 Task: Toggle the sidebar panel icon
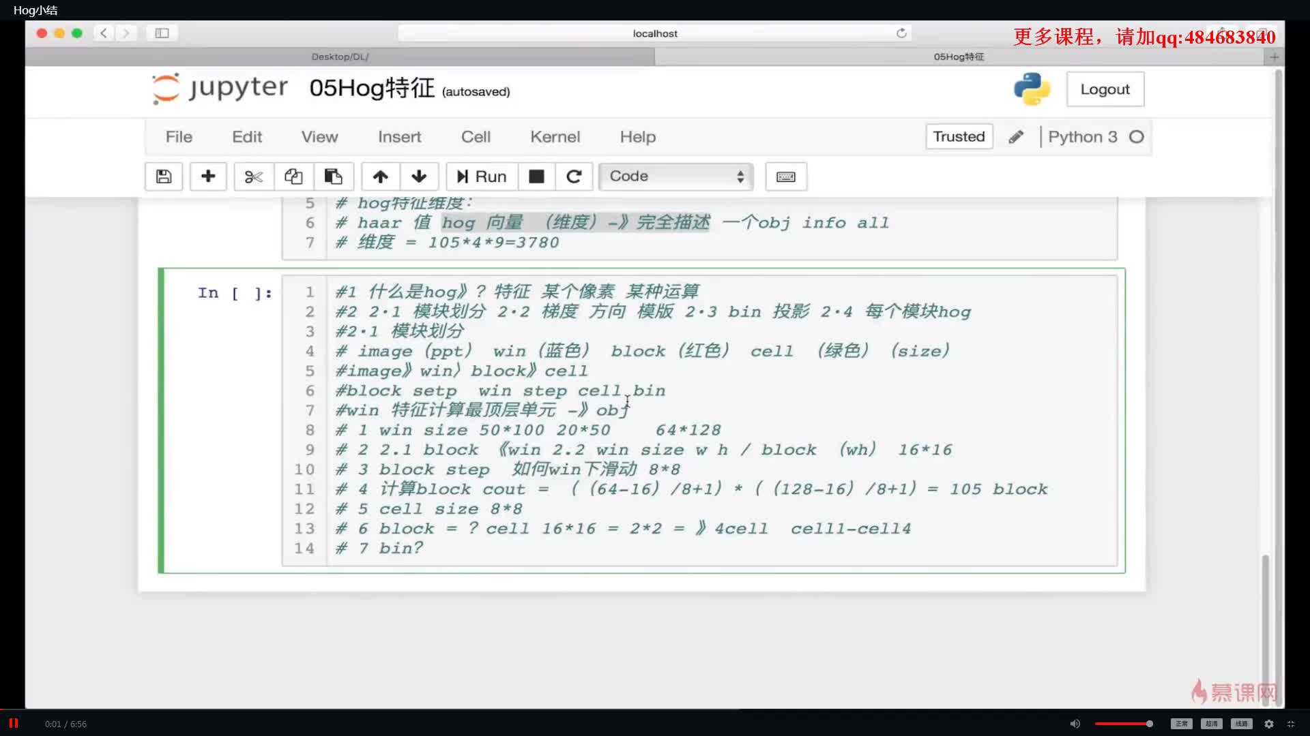(161, 33)
